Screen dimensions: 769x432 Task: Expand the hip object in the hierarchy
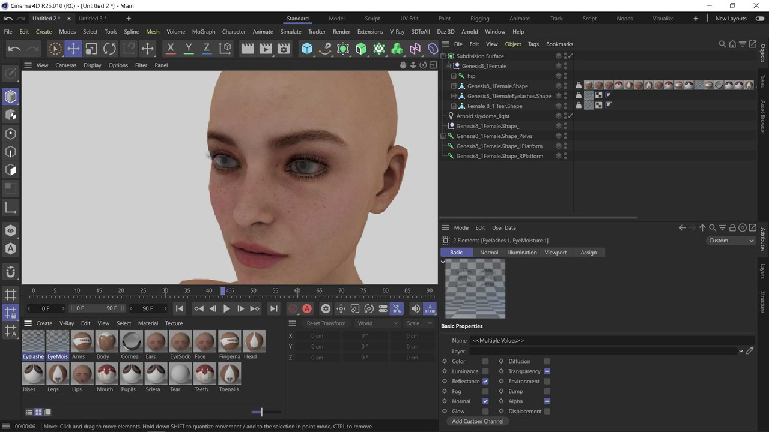pyautogui.click(x=454, y=76)
